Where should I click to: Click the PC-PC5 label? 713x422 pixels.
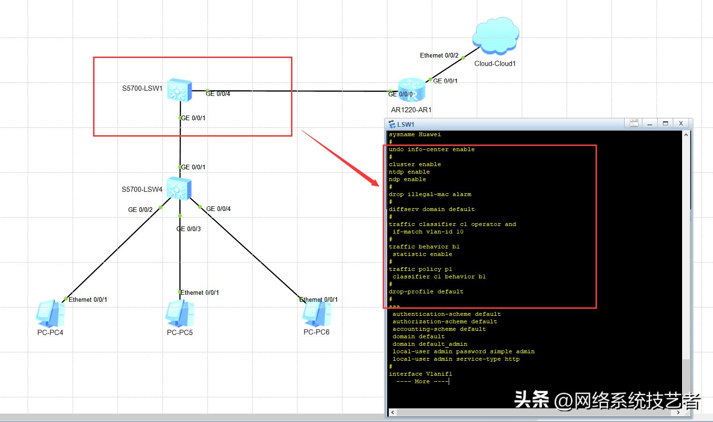point(180,333)
